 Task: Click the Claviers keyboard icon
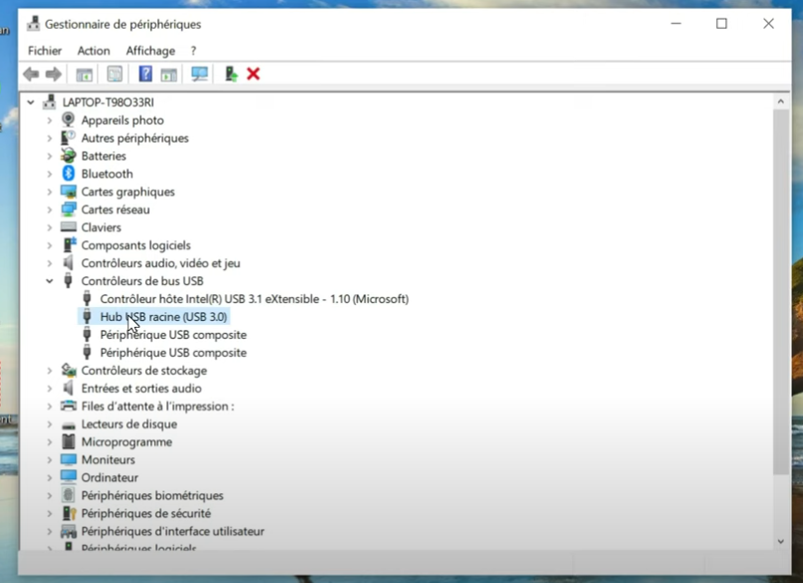coord(68,227)
